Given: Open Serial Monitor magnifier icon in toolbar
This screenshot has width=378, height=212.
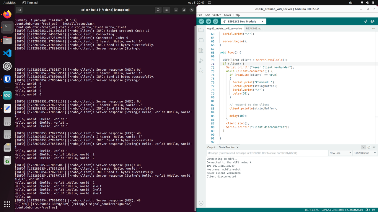Looking at the screenshot, I should [373, 21].
